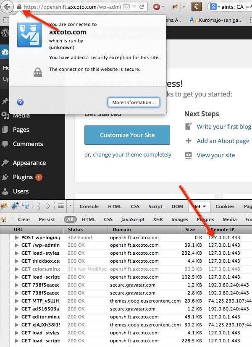The width and height of the screenshot is (252, 347).
Task: Click the Adblock Plus ABP icon
Action: pyautogui.click(x=157, y=7)
